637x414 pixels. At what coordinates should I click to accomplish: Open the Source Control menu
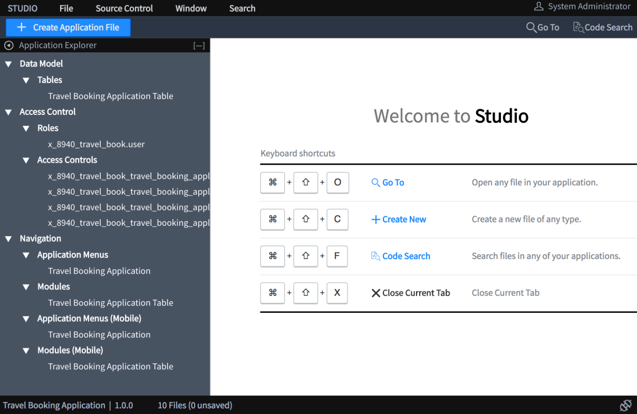(124, 8)
